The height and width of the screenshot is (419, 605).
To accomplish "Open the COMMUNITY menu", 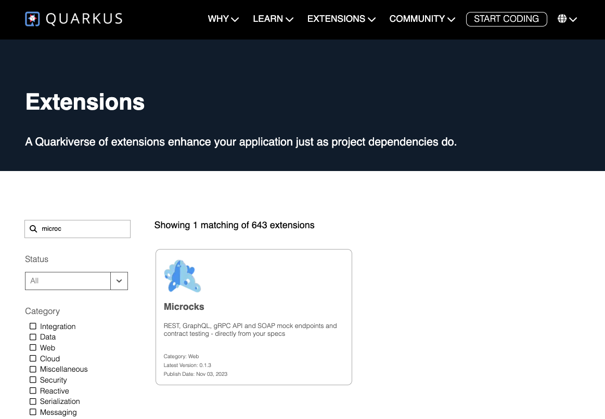I will coord(422,19).
